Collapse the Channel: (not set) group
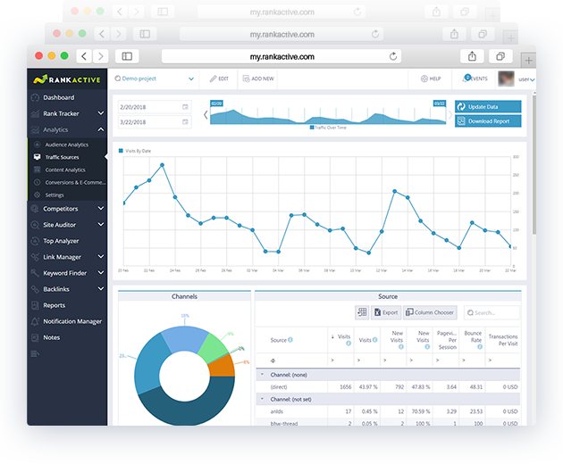The width and height of the screenshot is (563, 464). 262,399
